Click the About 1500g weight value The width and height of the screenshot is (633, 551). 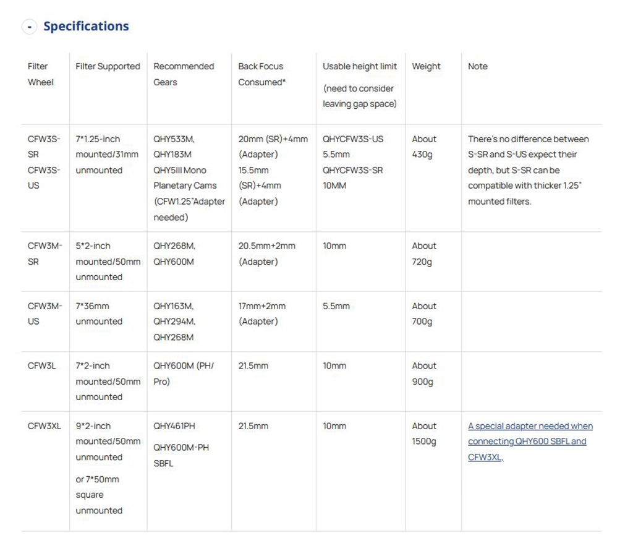coord(424,434)
